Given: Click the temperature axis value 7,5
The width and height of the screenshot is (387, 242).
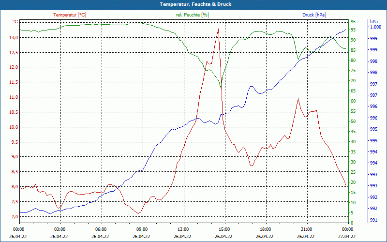Looking at the screenshot, I should [15, 202].
